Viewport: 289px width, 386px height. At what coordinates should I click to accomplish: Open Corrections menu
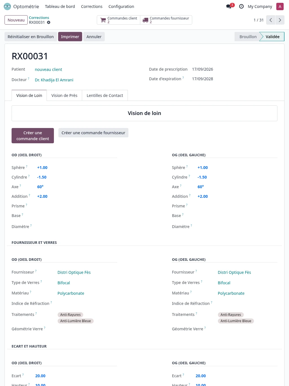[92, 6]
